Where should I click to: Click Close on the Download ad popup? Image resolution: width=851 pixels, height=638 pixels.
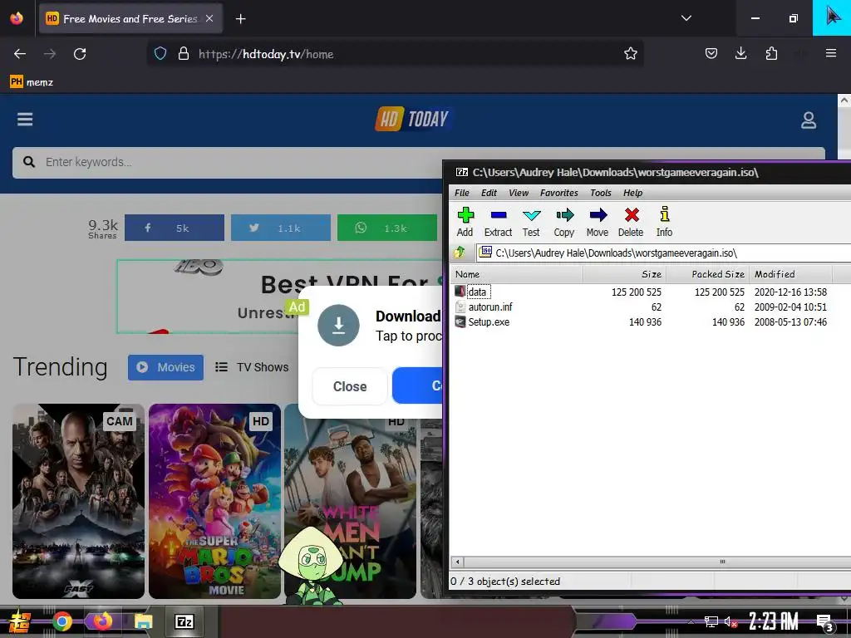pyautogui.click(x=350, y=386)
